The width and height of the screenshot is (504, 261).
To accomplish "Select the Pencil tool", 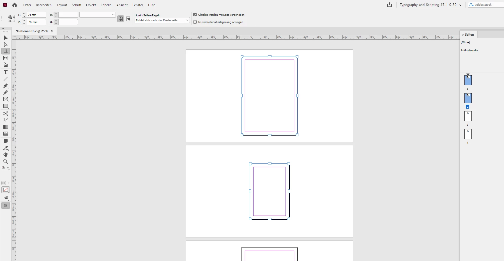I will 6,92.
